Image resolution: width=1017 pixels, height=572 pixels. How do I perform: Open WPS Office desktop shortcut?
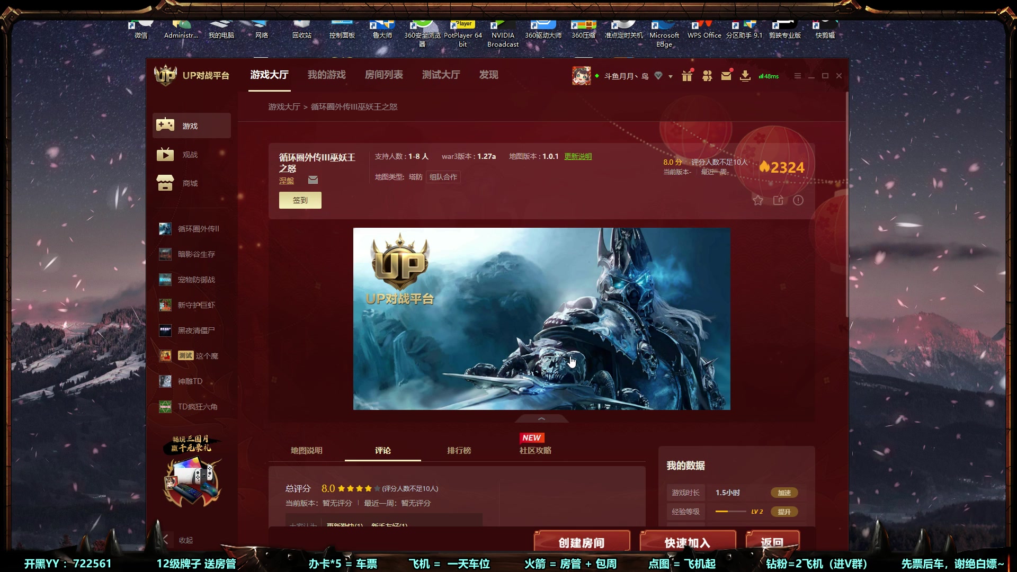[704, 29]
